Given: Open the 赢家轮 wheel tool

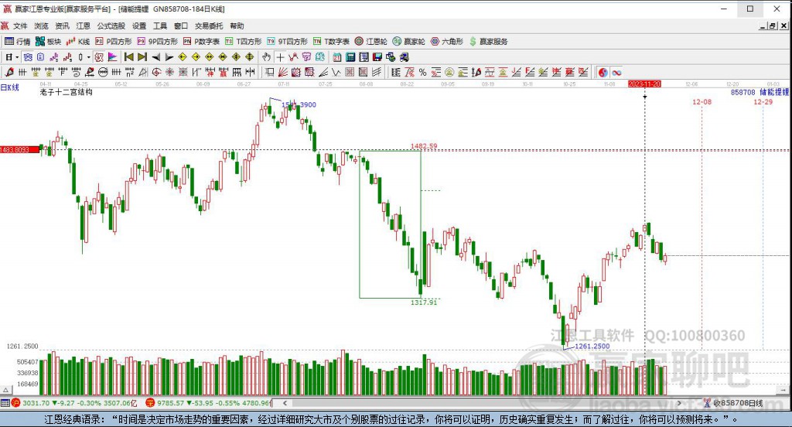Looking at the screenshot, I should point(409,42).
